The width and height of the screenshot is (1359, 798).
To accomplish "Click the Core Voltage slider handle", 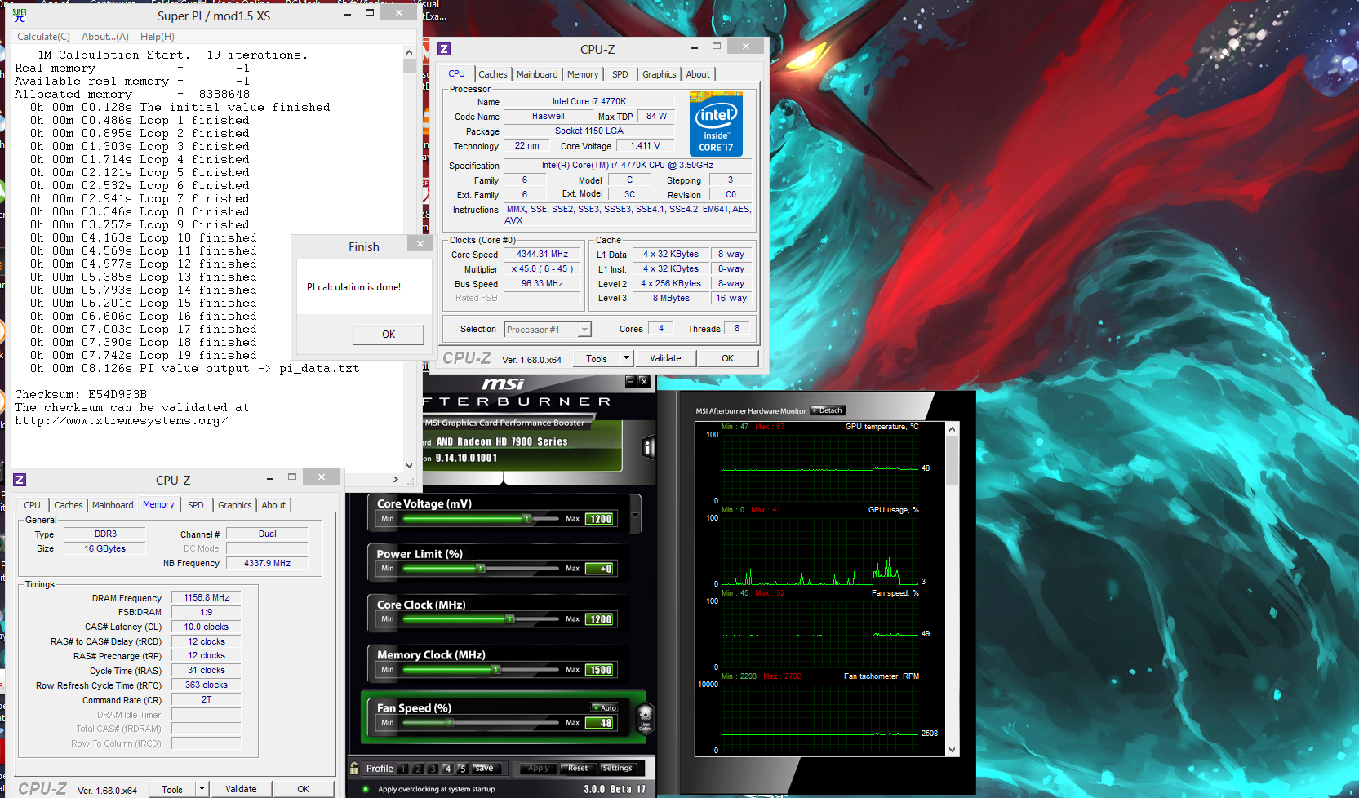I will pyautogui.click(x=527, y=518).
